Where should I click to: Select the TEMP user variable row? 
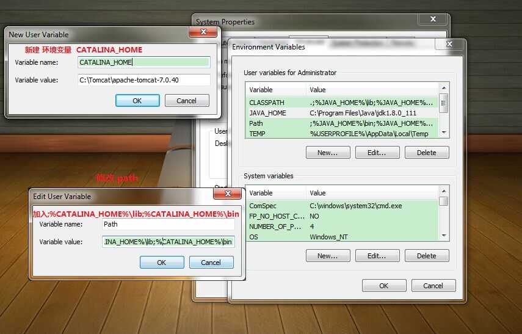tap(342, 134)
